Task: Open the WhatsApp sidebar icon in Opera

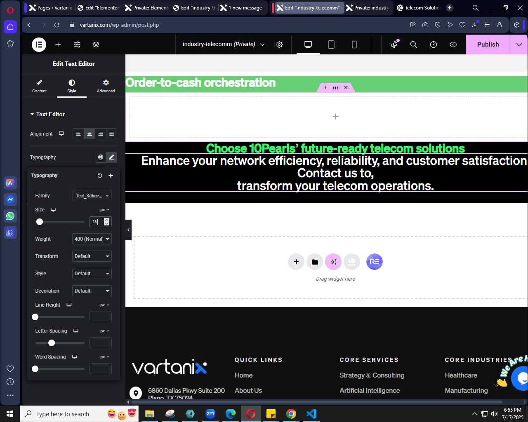Action: click(10, 216)
